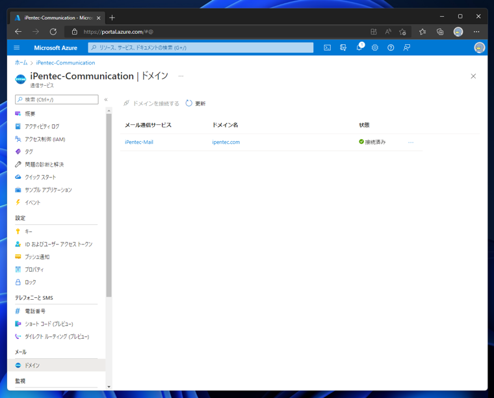Open browser collections icon

click(440, 31)
